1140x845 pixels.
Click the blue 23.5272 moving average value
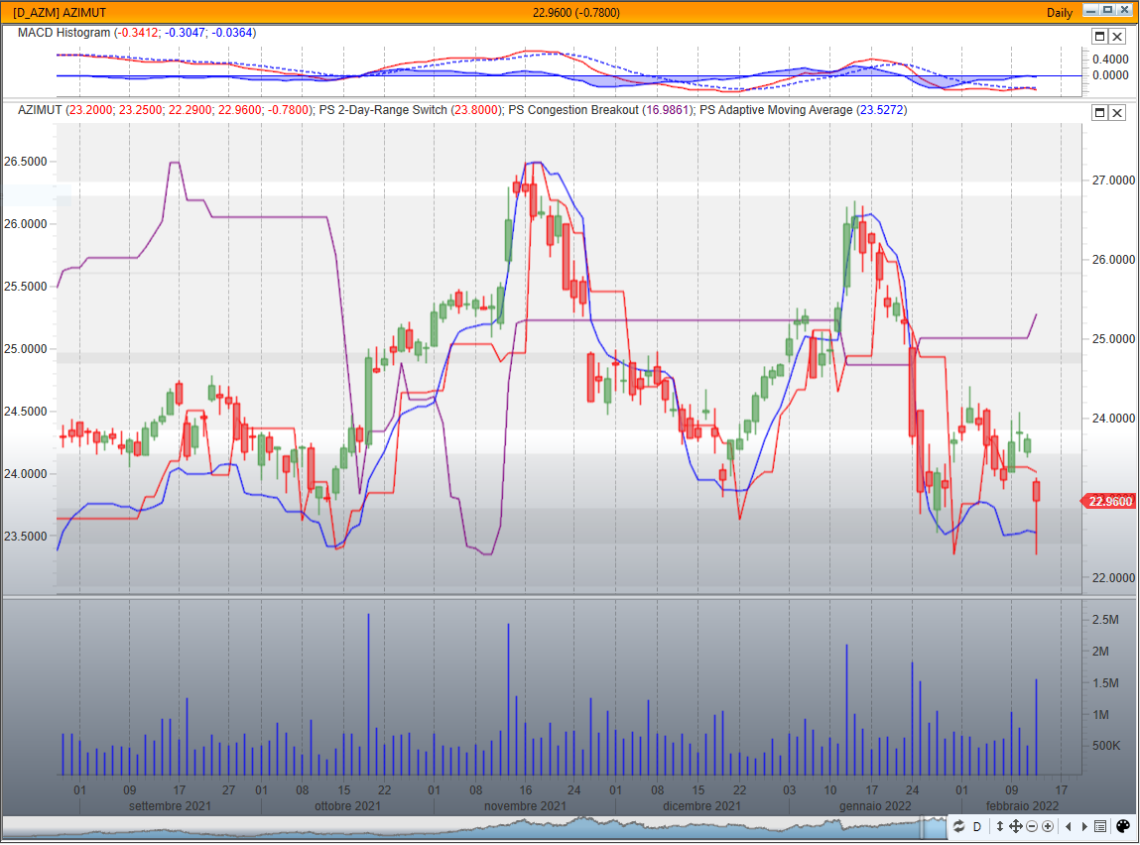point(881,110)
